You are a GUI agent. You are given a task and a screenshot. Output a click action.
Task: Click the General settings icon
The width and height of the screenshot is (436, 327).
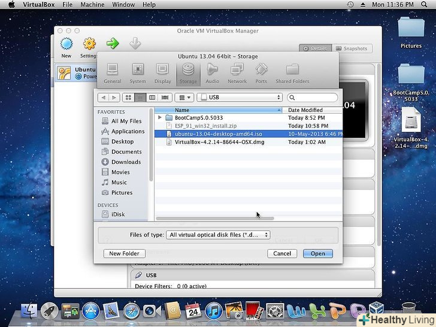112,72
